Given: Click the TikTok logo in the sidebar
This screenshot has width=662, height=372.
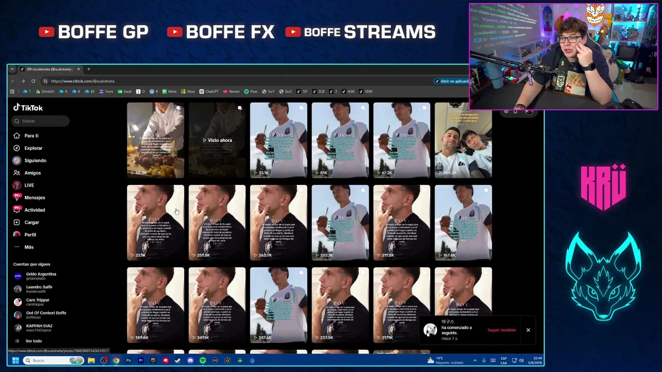Looking at the screenshot, I should [28, 107].
